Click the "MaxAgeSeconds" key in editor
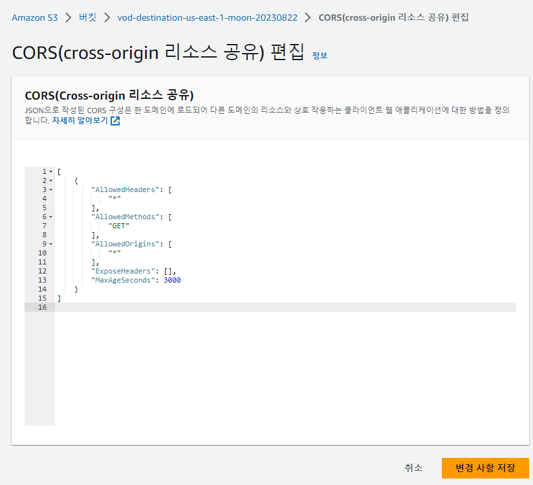Screen dimensions: 533x485 [x=123, y=280]
